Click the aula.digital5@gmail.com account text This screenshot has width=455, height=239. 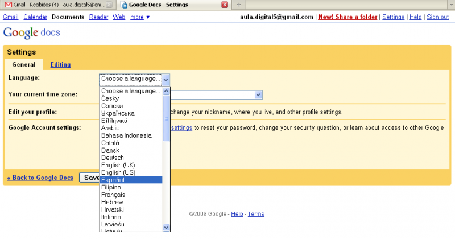pyautogui.click(x=277, y=17)
